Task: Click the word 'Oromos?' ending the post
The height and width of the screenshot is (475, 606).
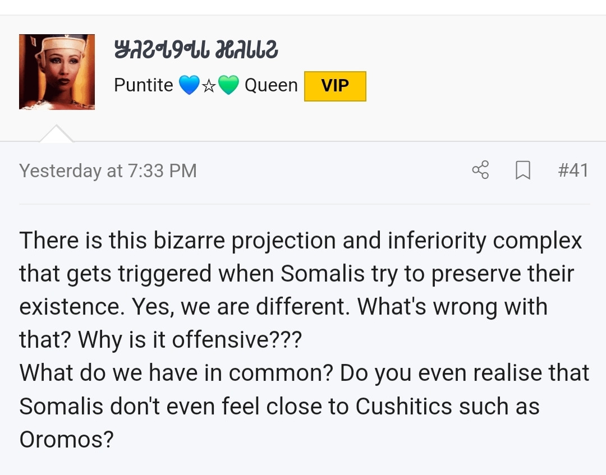Action: (x=66, y=440)
